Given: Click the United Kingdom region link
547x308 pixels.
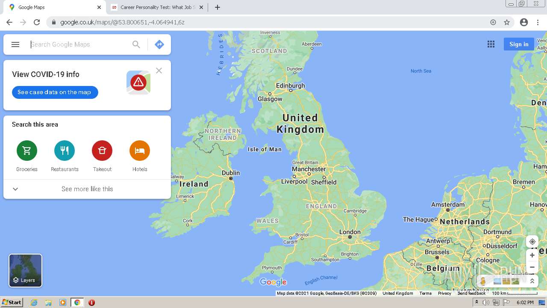Looking at the screenshot, I should click(398, 293).
